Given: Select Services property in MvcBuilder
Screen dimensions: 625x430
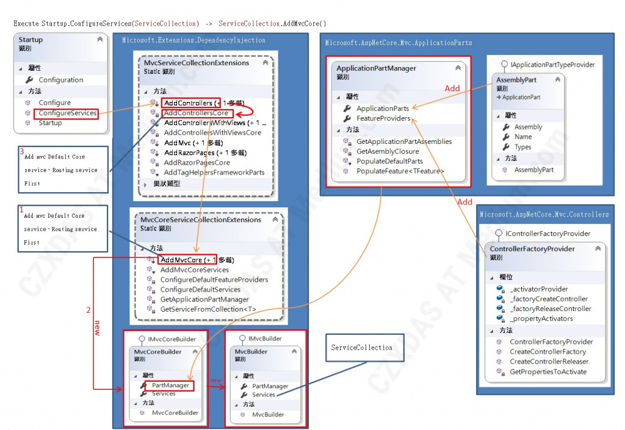Looking at the screenshot, I should click(x=264, y=395).
